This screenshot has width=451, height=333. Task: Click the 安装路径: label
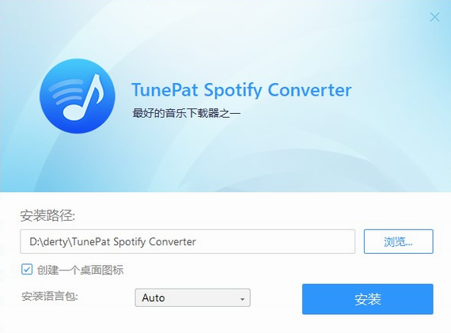point(47,215)
